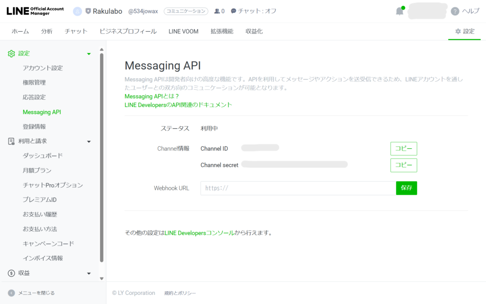Click the settings gear tab icon
The height and width of the screenshot is (304, 486).
click(458, 31)
